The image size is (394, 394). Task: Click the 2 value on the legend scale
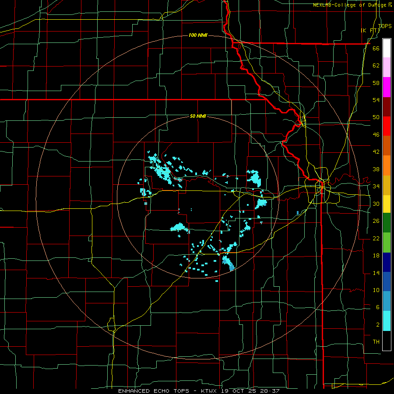377,325
